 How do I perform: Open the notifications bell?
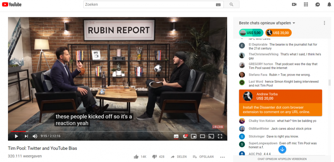click(329, 4)
